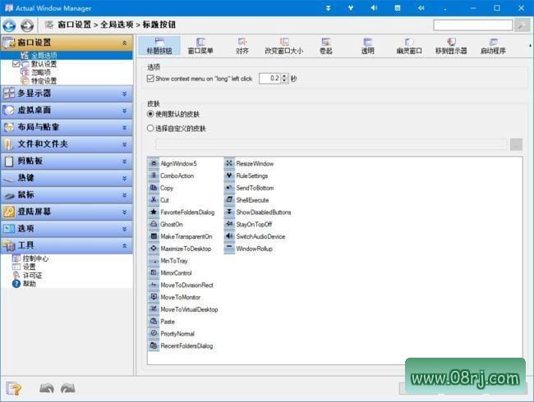Increase the long-click seconds value
The width and height of the screenshot is (534, 402).
coord(285,76)
